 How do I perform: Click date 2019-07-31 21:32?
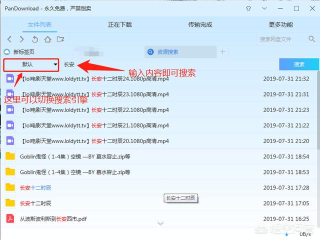click(286, 79)
